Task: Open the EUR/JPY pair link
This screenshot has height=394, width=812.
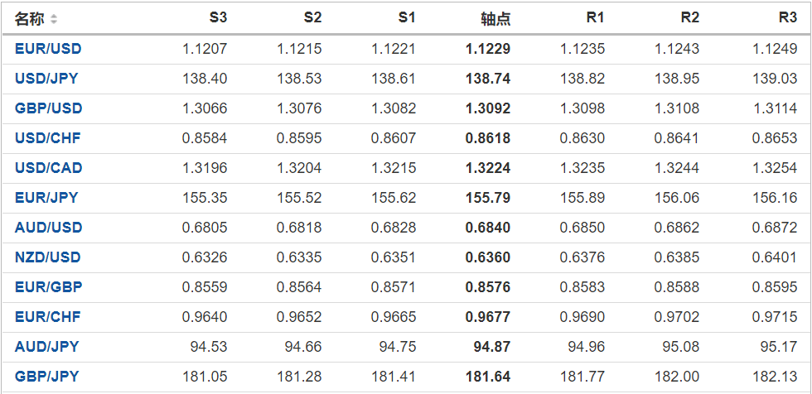Action: pos(47,198)
